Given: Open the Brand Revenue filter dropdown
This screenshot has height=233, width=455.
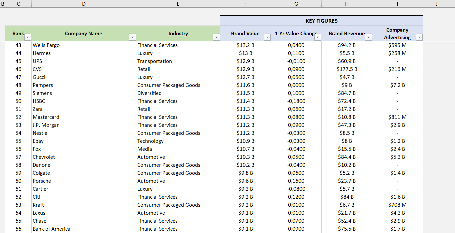Looking at the screenshot, I should [368, 37].
